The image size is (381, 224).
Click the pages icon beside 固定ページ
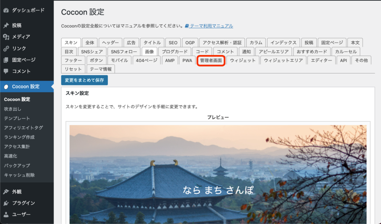[x=6, y=60]
